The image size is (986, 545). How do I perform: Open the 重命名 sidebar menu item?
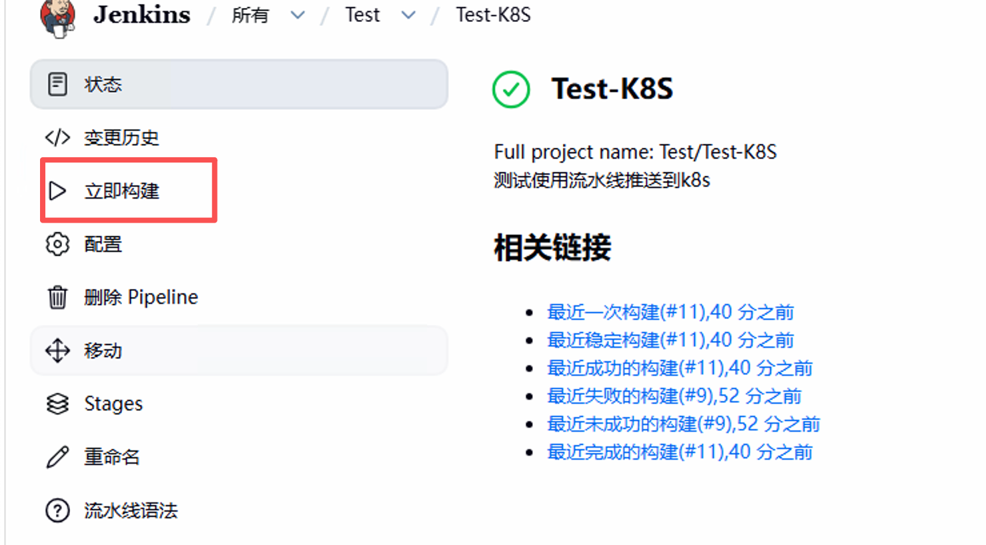[x=112, y=457]
